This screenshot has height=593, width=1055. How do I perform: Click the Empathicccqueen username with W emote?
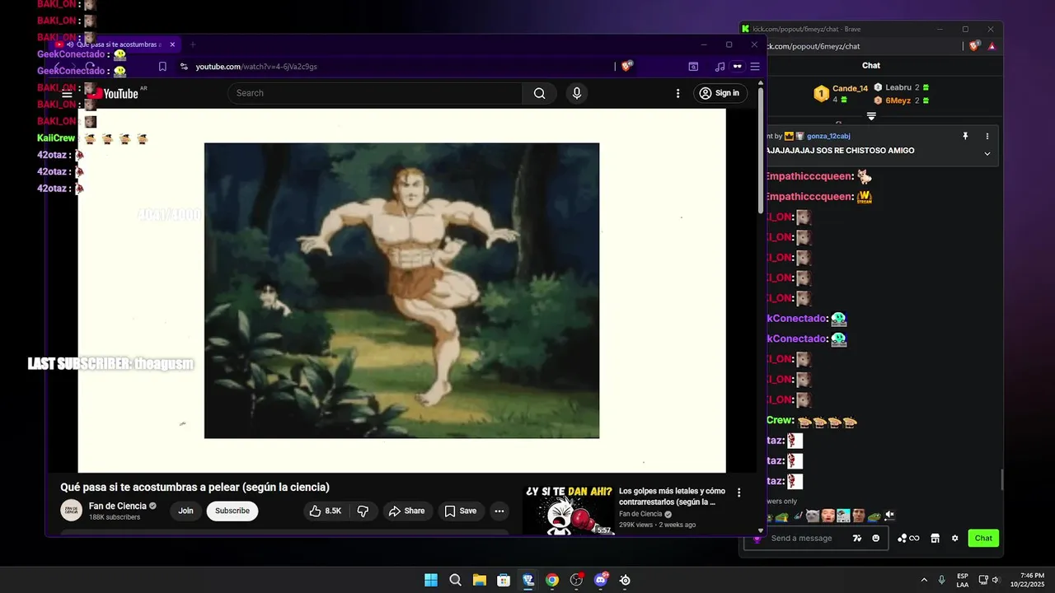[809, 197]
